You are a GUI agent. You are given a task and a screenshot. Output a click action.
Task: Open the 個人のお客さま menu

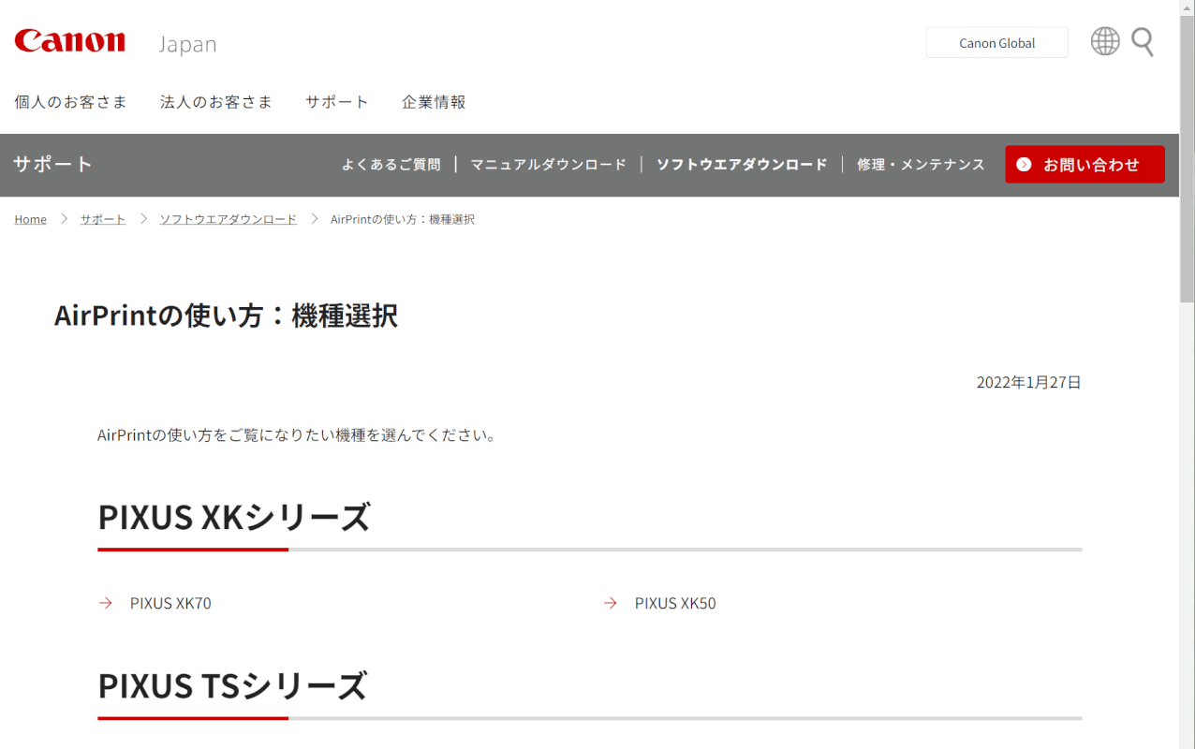pos(71,102)
